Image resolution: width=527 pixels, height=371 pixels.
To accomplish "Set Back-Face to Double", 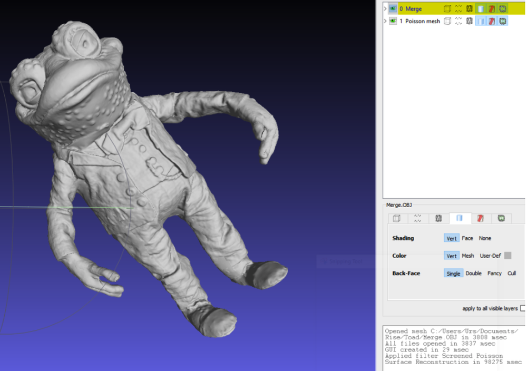I will [474, 274].
